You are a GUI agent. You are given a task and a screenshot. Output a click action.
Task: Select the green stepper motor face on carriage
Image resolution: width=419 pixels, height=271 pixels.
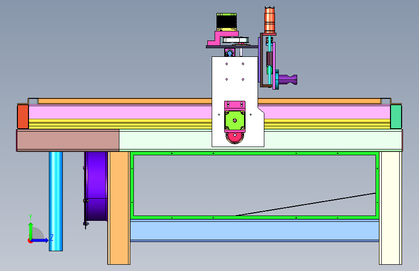click(235, 121)
